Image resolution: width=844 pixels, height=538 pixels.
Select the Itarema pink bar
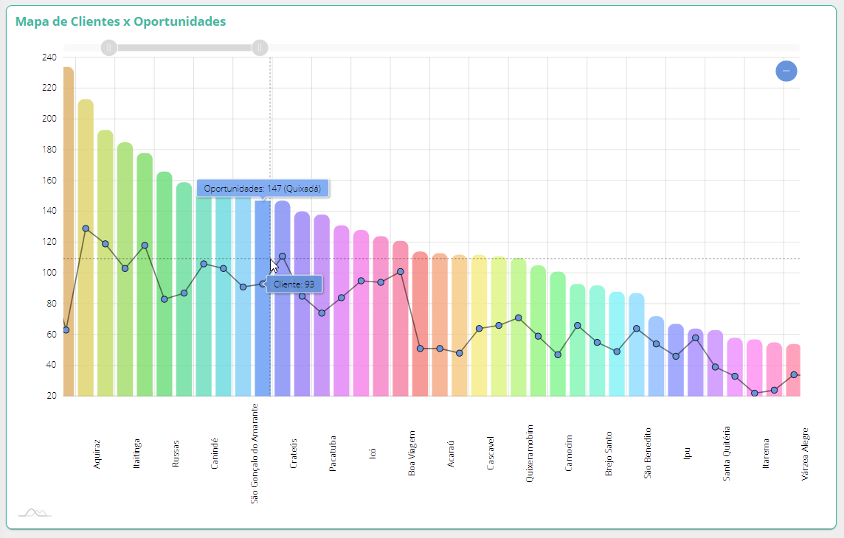[755, 376]
